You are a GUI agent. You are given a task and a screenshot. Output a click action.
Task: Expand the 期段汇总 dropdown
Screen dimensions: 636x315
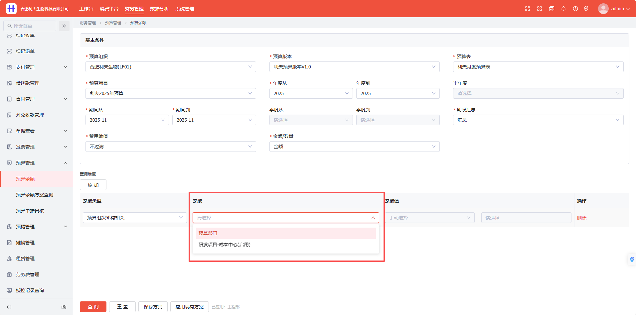coord(538,120)
